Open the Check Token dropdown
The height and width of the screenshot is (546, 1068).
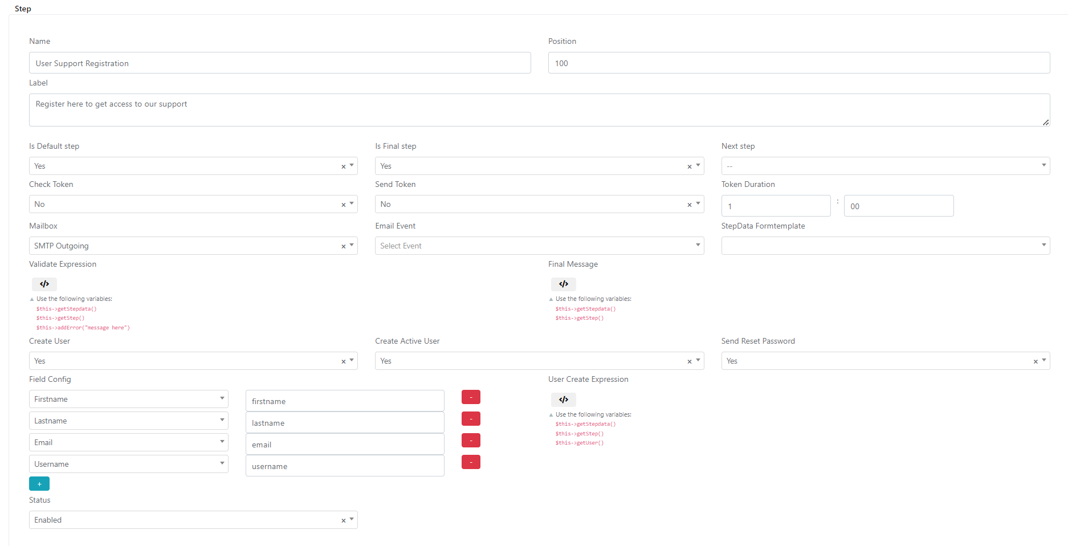[x=193, y=204]
